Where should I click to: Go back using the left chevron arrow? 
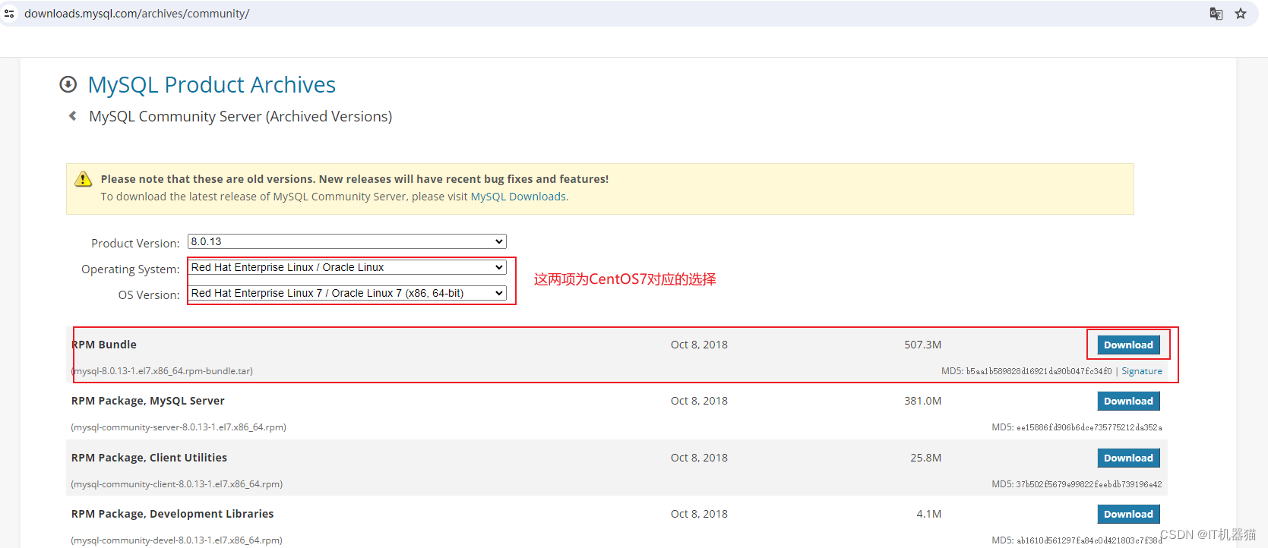(x=73, y=116)
